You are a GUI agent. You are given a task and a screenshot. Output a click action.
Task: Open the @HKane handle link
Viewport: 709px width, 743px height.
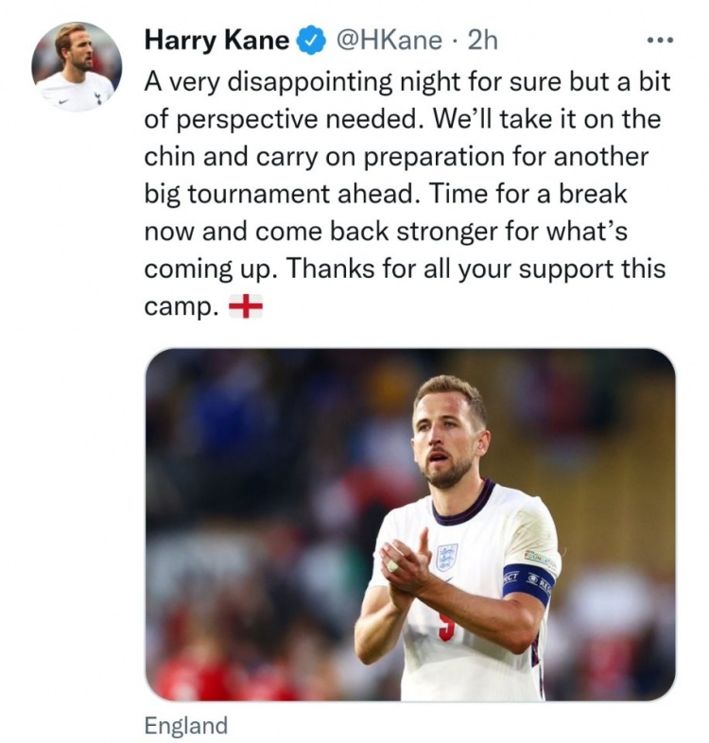click(389, 41)
